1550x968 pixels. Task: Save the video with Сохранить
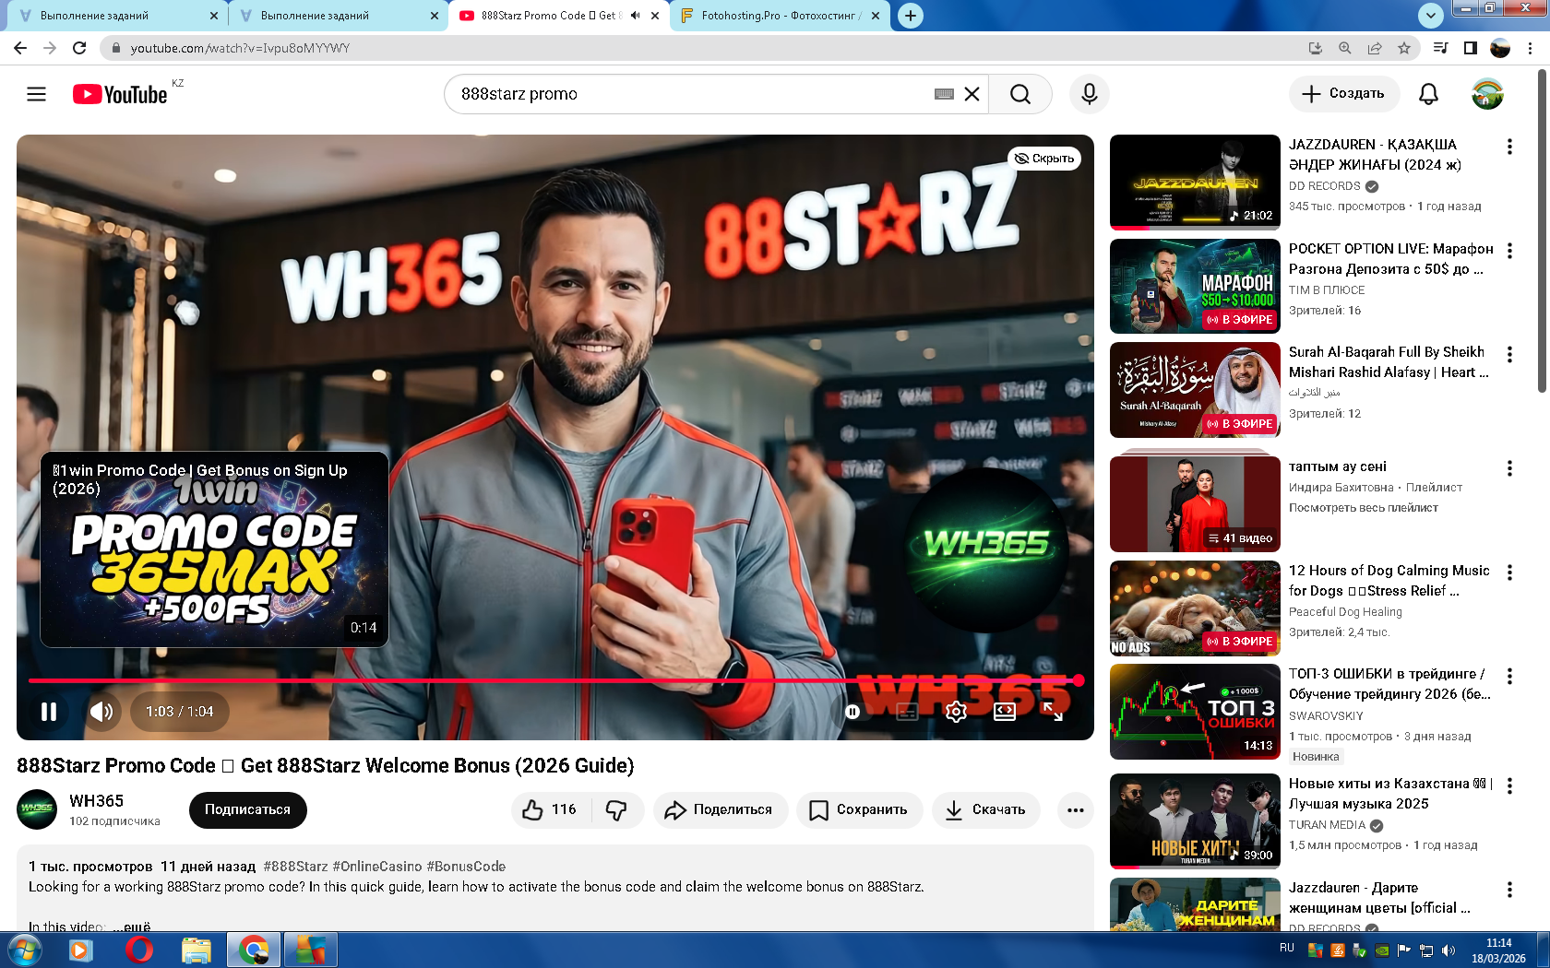859,810
